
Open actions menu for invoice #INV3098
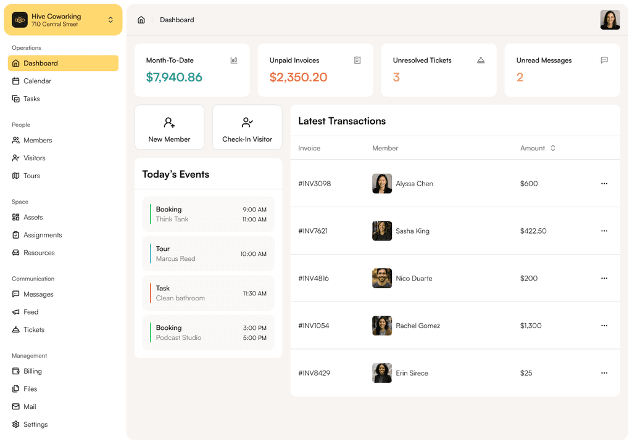point(604,183)
